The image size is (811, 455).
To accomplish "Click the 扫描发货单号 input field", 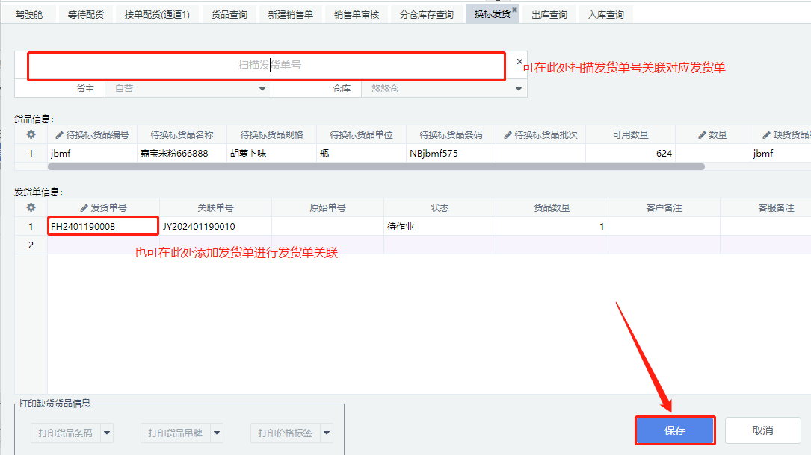I will [266, 66].
